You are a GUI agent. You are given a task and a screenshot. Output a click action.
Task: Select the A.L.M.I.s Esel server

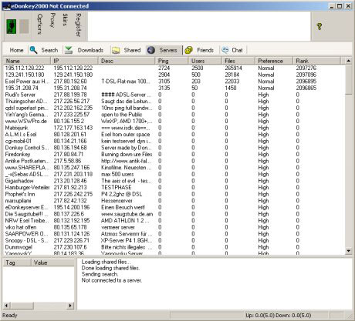click(174, 135)
